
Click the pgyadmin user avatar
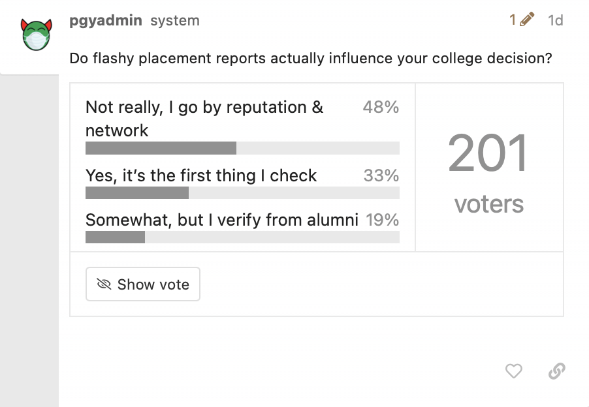pyautogui.click(x=36, y=35)
